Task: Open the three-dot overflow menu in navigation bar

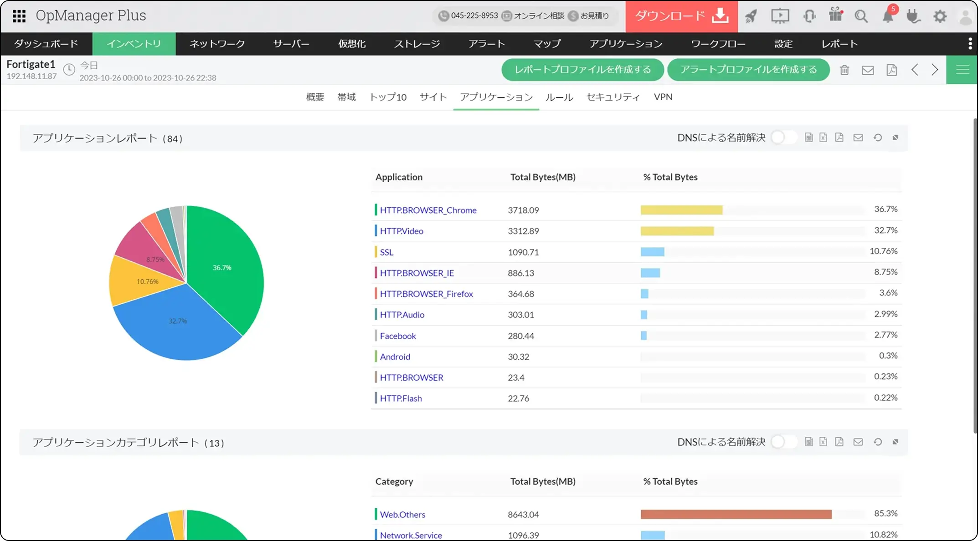Action: 970,44
